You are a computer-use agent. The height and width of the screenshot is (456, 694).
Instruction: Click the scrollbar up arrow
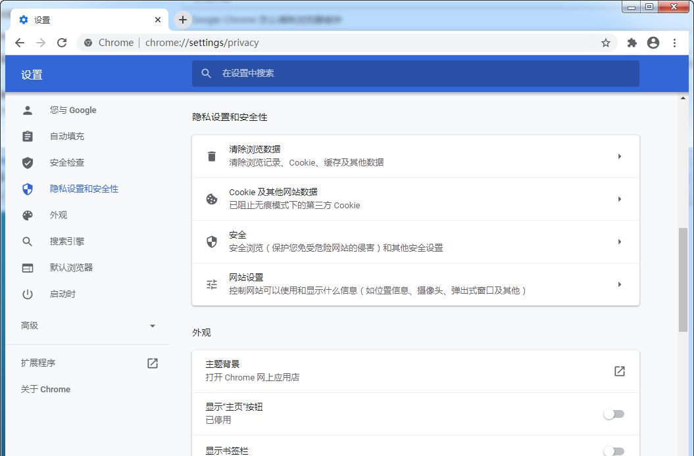683,98
